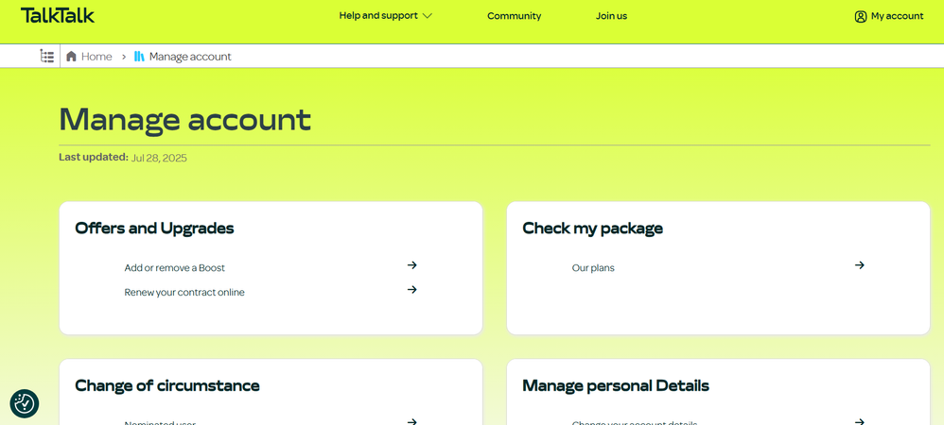Screen dimensions: 944x425
Task: Click arrow beside Add or remove a Boost
Action: (411, 265)
